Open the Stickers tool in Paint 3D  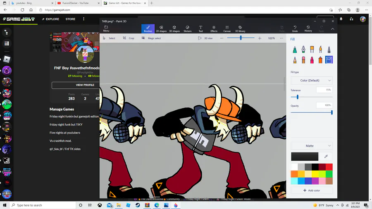click(x=187, y=29)
